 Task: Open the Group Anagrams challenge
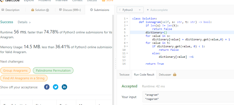tap(15, 70)
